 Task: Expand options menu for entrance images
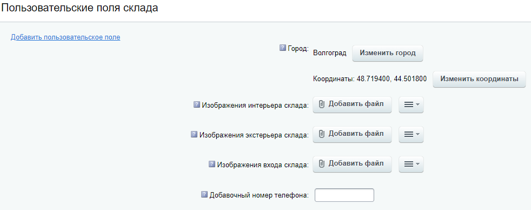[411, 165]
